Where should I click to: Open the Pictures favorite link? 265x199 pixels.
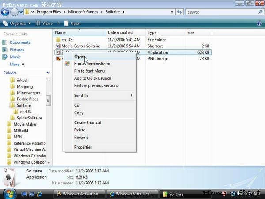pos(17,50)
